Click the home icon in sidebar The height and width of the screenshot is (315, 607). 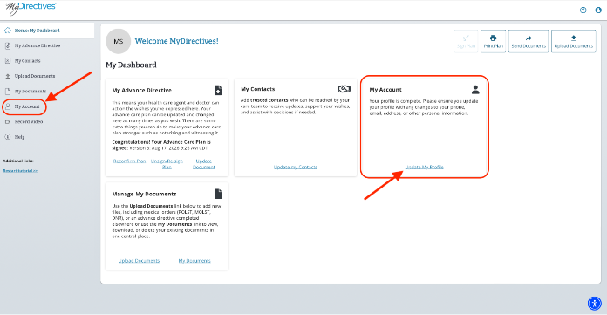tap(8, 31)
